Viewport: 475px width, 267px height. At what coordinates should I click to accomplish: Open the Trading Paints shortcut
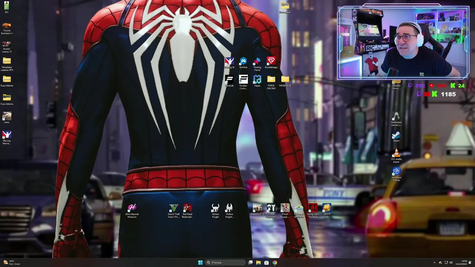pyautogui.click(x=257, y=64)
